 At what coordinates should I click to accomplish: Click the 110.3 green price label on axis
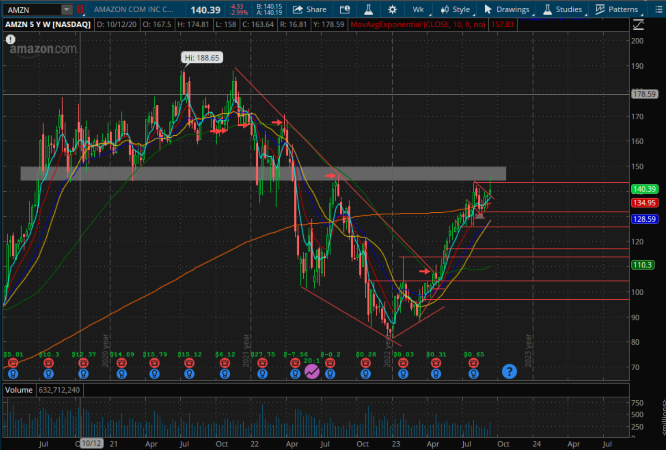tap(642, 265)
